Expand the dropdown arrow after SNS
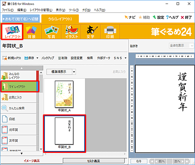The image size is (195, 165). pos(126,58)
